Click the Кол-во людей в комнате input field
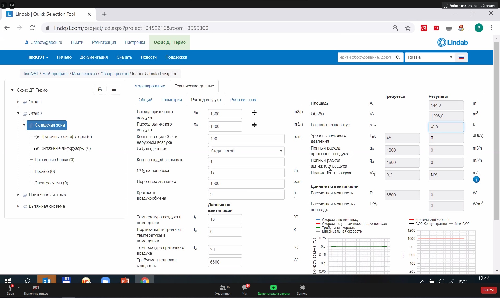Image resolution: width=500 pixels, height=298 pixels. click(246, 162)
